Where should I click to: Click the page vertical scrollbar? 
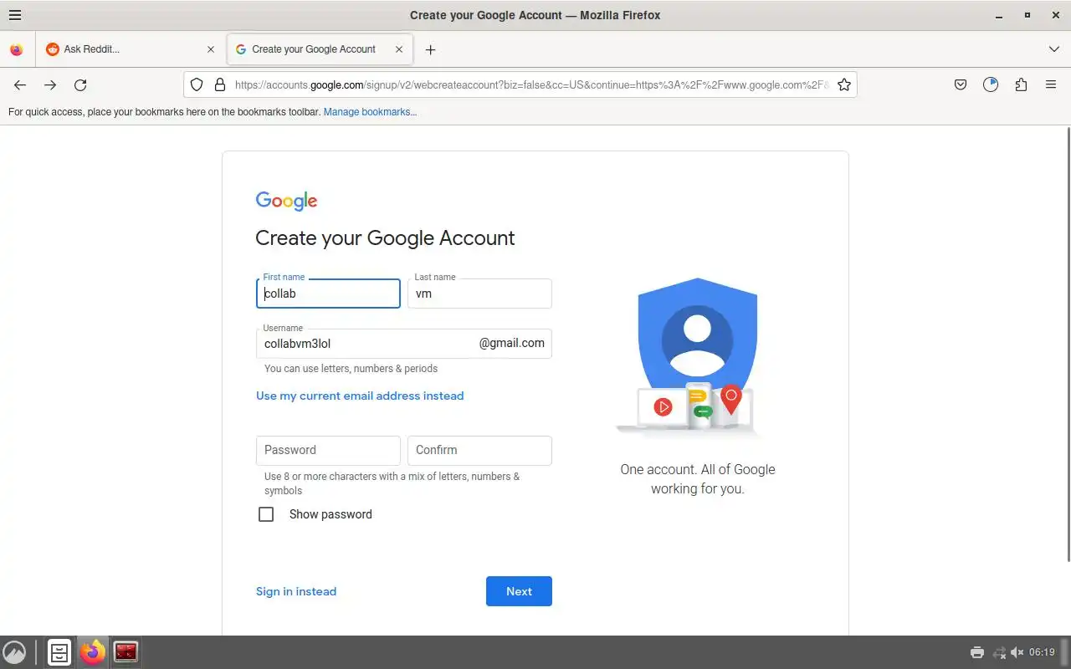pyautogui.click(x=1068, y=343)
